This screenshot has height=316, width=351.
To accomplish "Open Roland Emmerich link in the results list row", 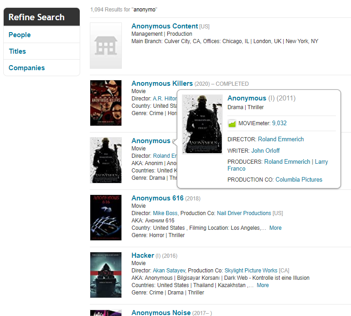I will click(x=165, y=156).
